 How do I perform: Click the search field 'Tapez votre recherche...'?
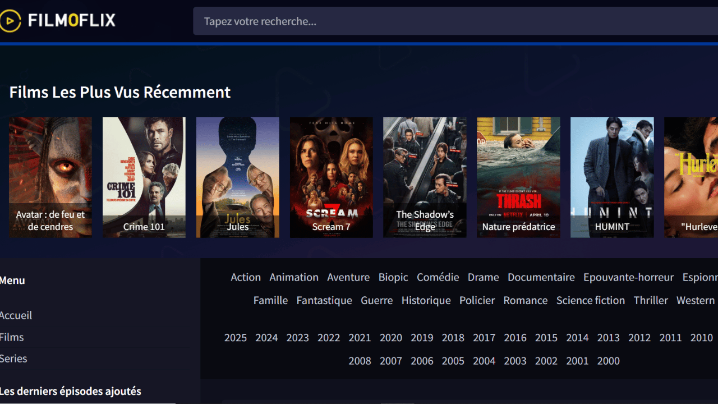tap(455, 21)
